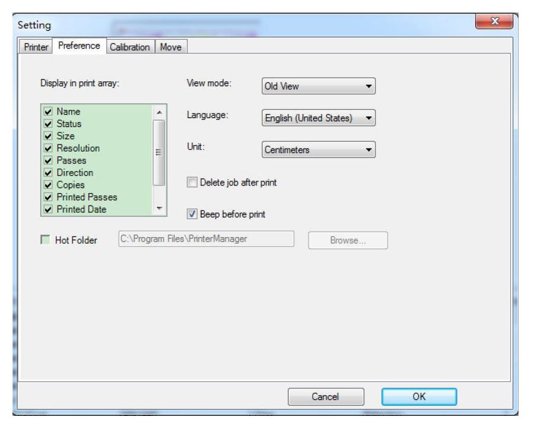Disable the Size column checkbox
This screenshot has height=426, width=534.
[x=48, y=136]
